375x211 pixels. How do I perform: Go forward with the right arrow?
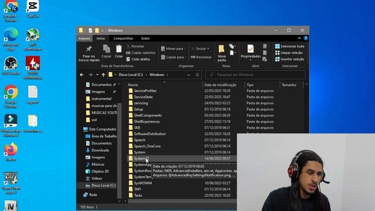click(90, 75)
